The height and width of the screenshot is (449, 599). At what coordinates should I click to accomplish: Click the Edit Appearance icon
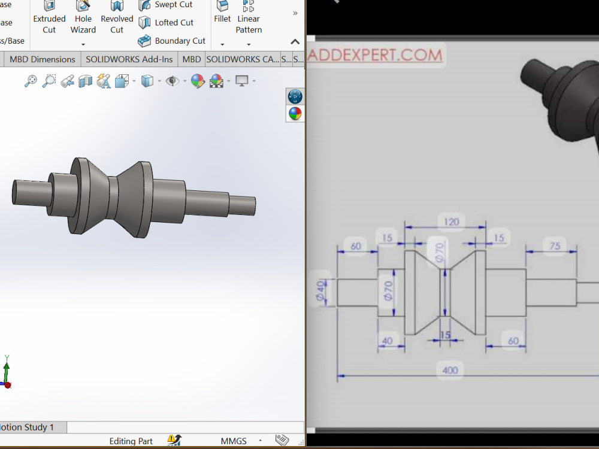click(198, 81)
